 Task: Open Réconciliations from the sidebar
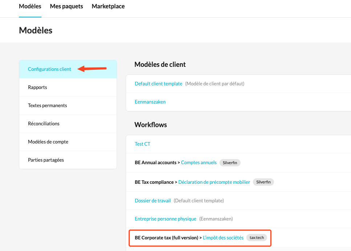click(x=44, y=124)
